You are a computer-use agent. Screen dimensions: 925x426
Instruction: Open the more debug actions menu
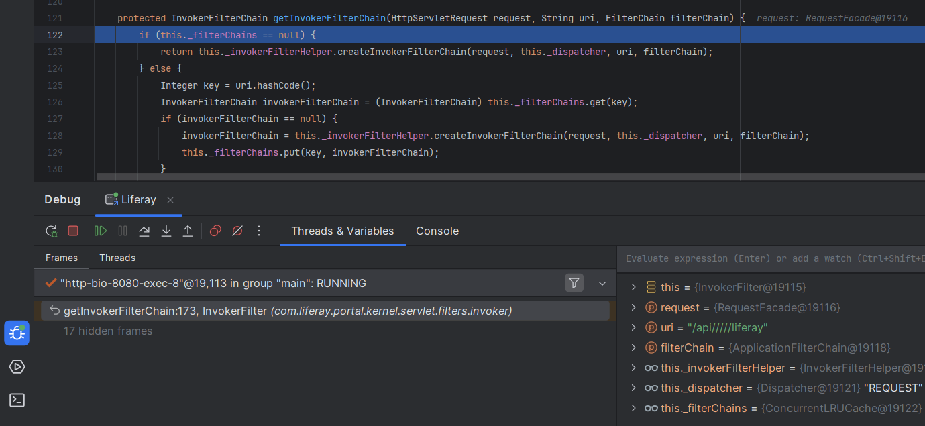(x=259, y=231)
